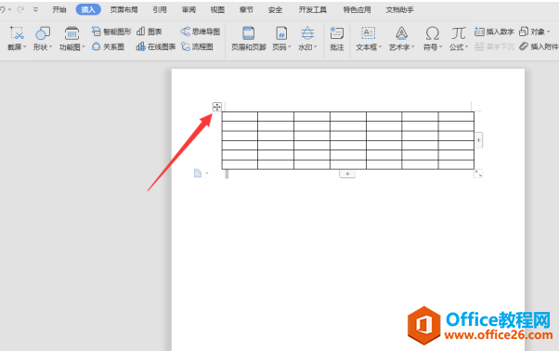The height and width of the screenshot is (351, 559).
Task: Expand the 形状 shapes dropdown
Action: [43, 38]
